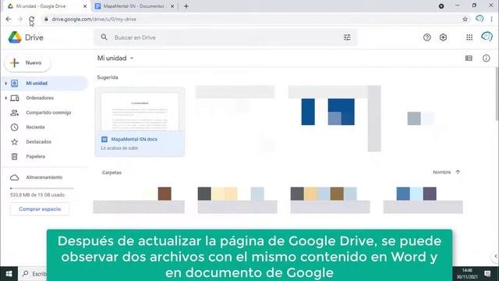Show details info panel icon
This screenshot has width=499, height=281.
pyautogui.click(x=486, y=58)
